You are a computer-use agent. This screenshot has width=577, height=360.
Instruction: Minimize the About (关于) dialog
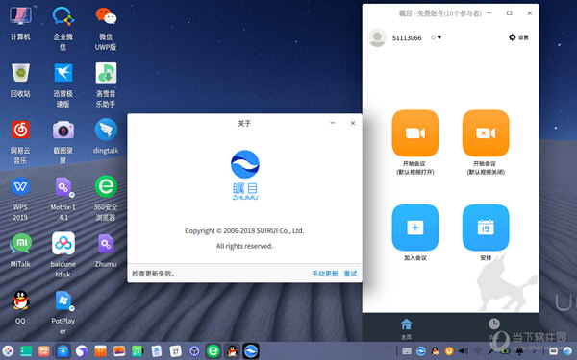[x=333, y=123]
